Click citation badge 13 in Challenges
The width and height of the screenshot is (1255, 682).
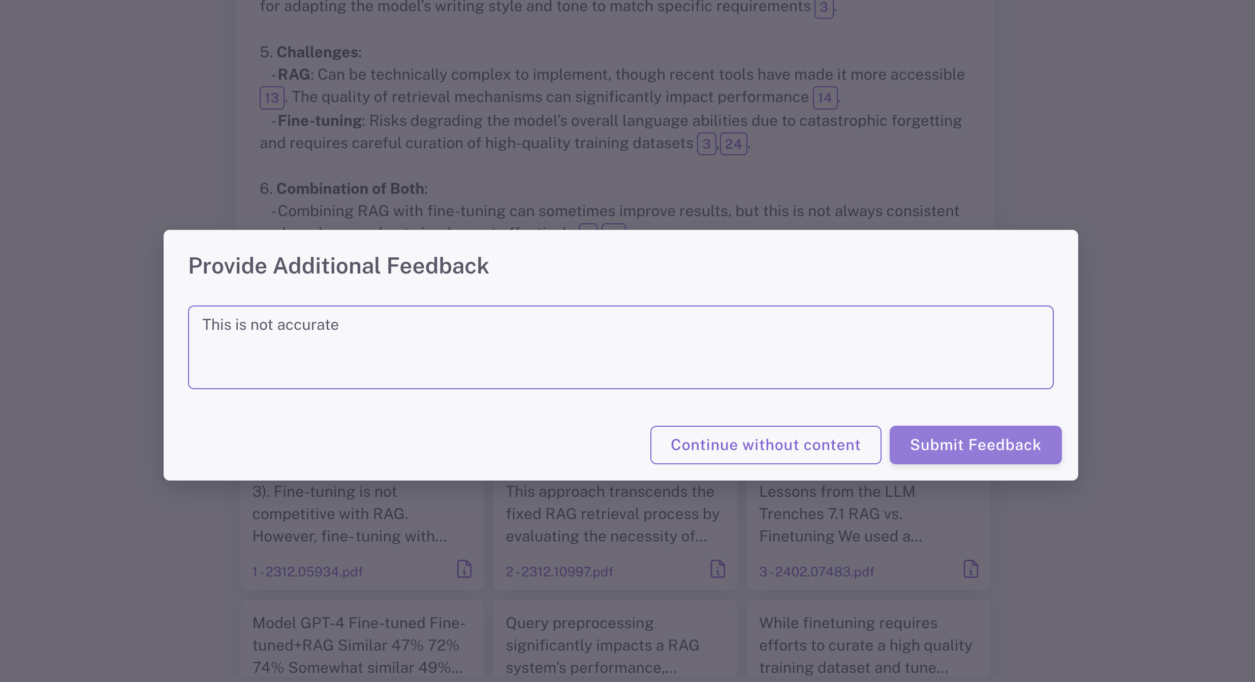pyautogui.click(x=271, y=97)
